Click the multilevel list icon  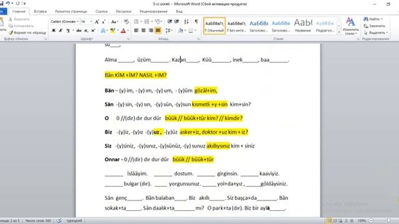158,22
